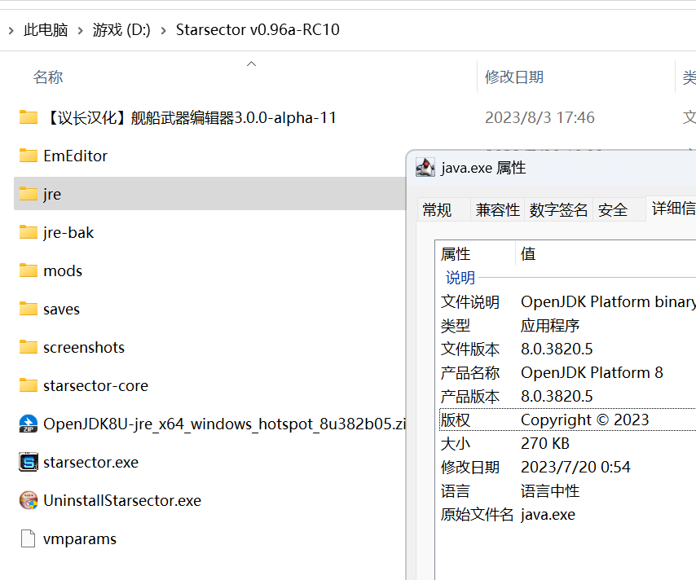
Task: Click the sort chevron above the 名称 column
Action: [x=251, y=62]
